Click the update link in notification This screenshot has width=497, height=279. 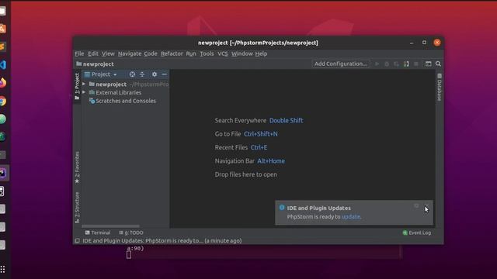pyautogui.click(x=350, y=217)
